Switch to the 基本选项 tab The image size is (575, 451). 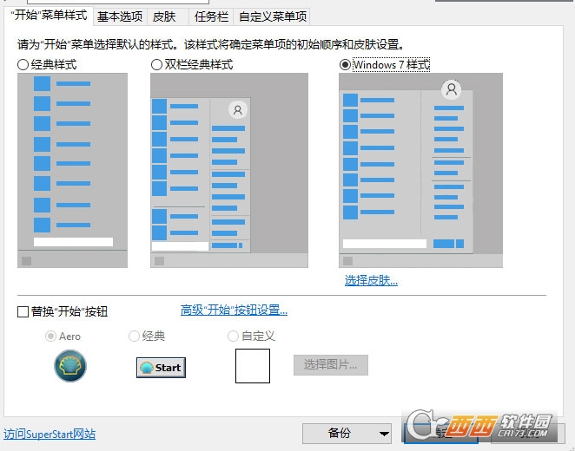(119, 16)
